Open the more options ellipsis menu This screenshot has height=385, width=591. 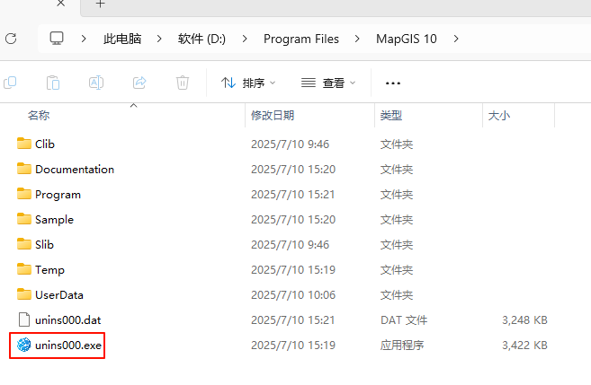point(393,83)
